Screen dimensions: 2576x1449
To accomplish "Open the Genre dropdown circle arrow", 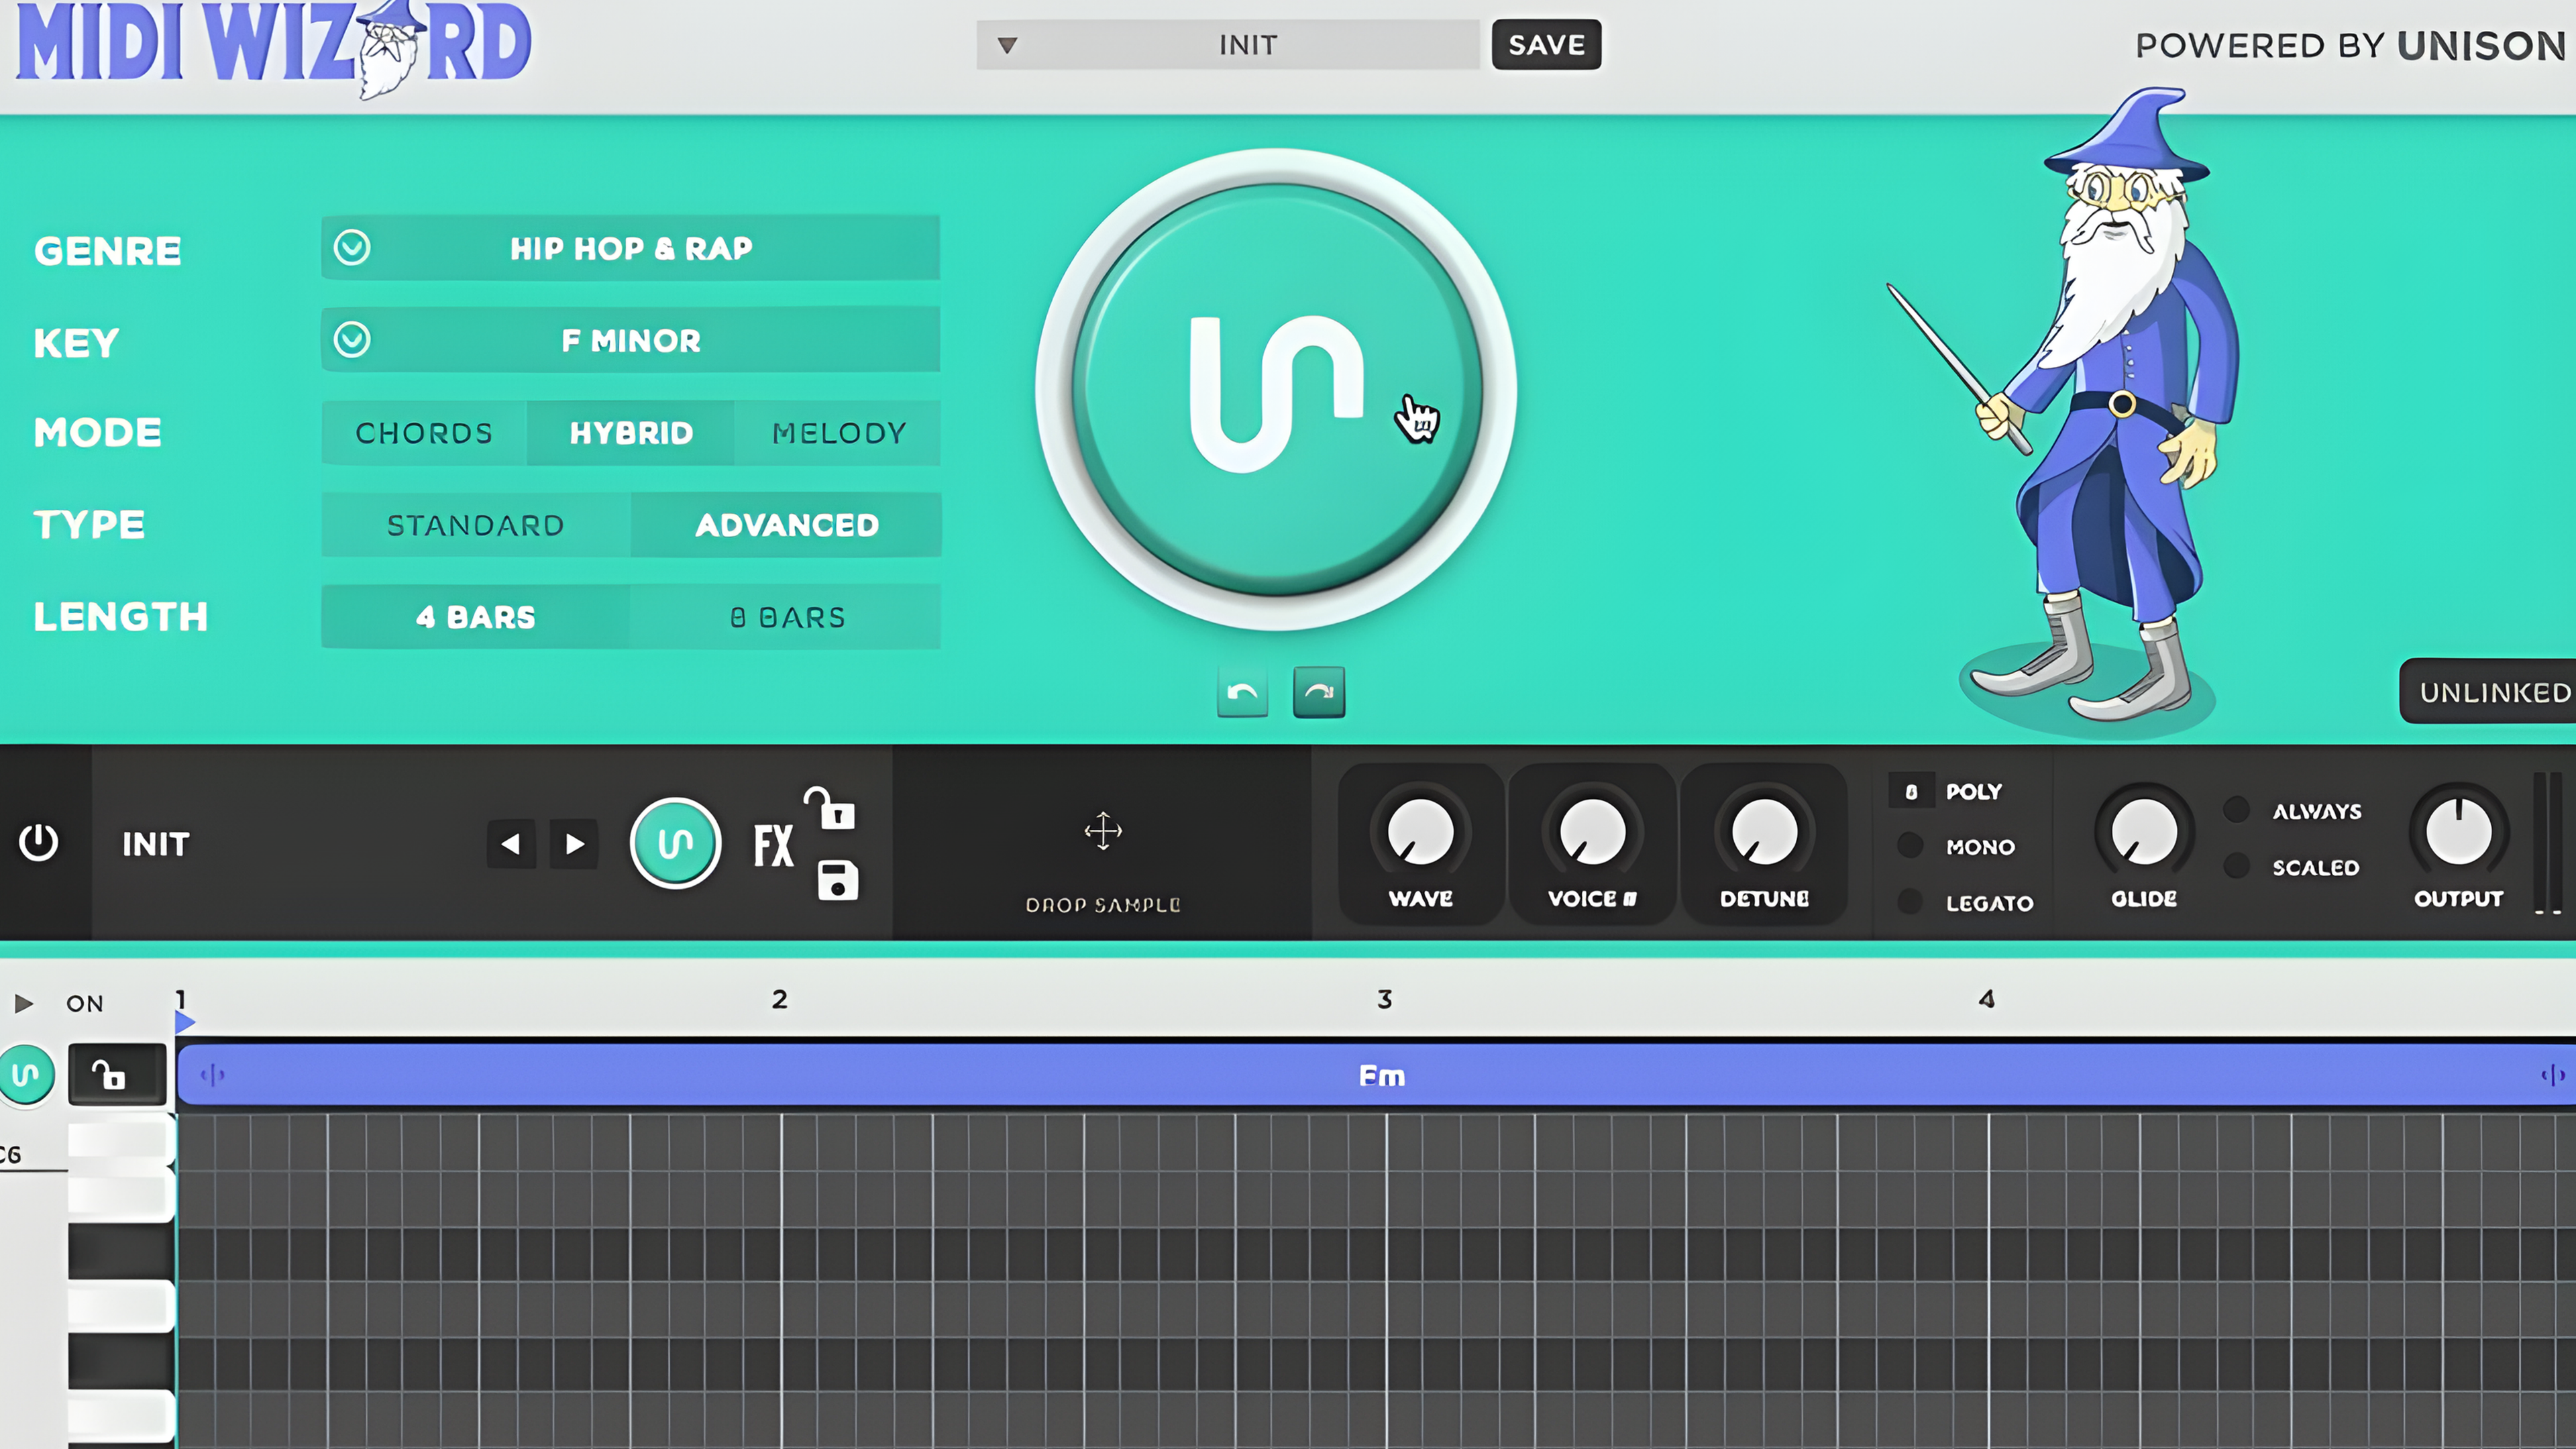I will [x=352, y=247].
